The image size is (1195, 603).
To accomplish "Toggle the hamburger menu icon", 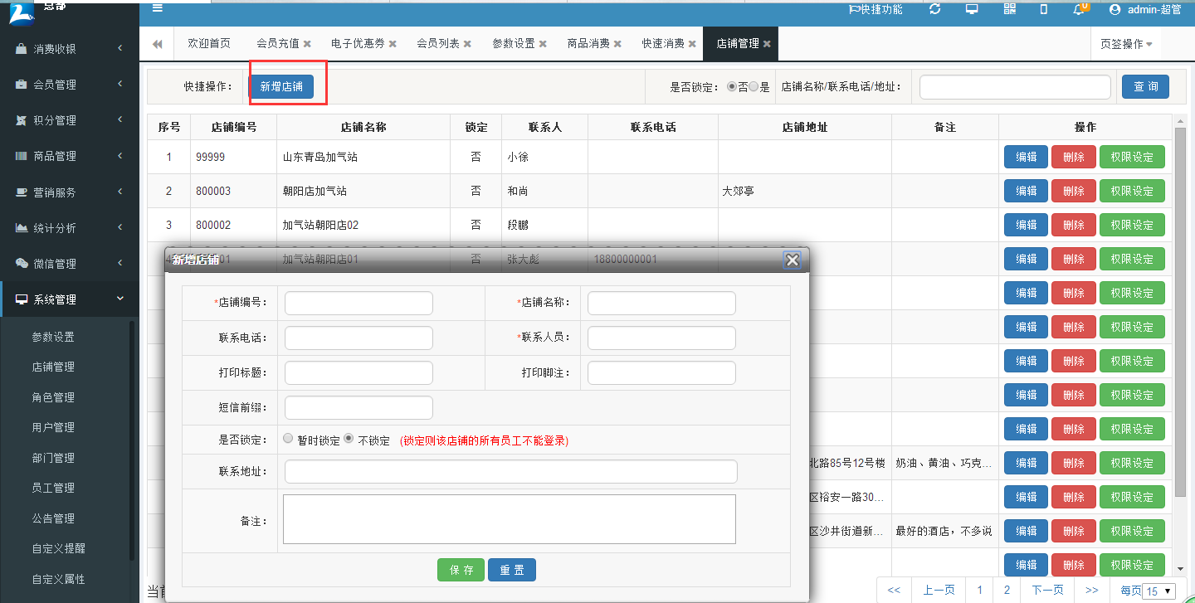I will [157, 8].
